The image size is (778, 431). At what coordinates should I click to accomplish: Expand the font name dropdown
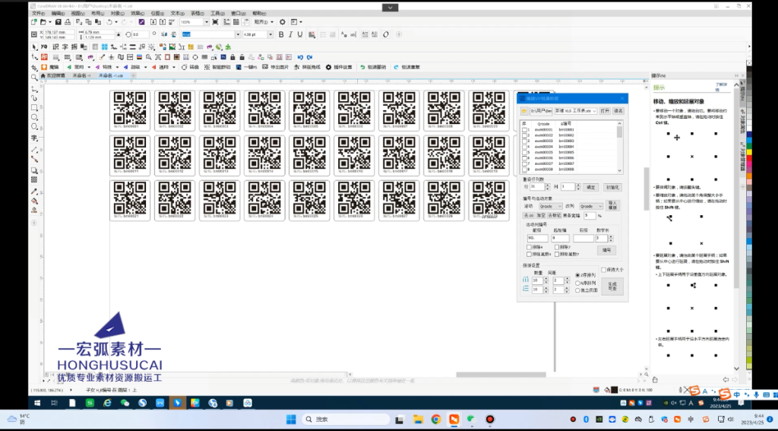[x=236, y=34]
